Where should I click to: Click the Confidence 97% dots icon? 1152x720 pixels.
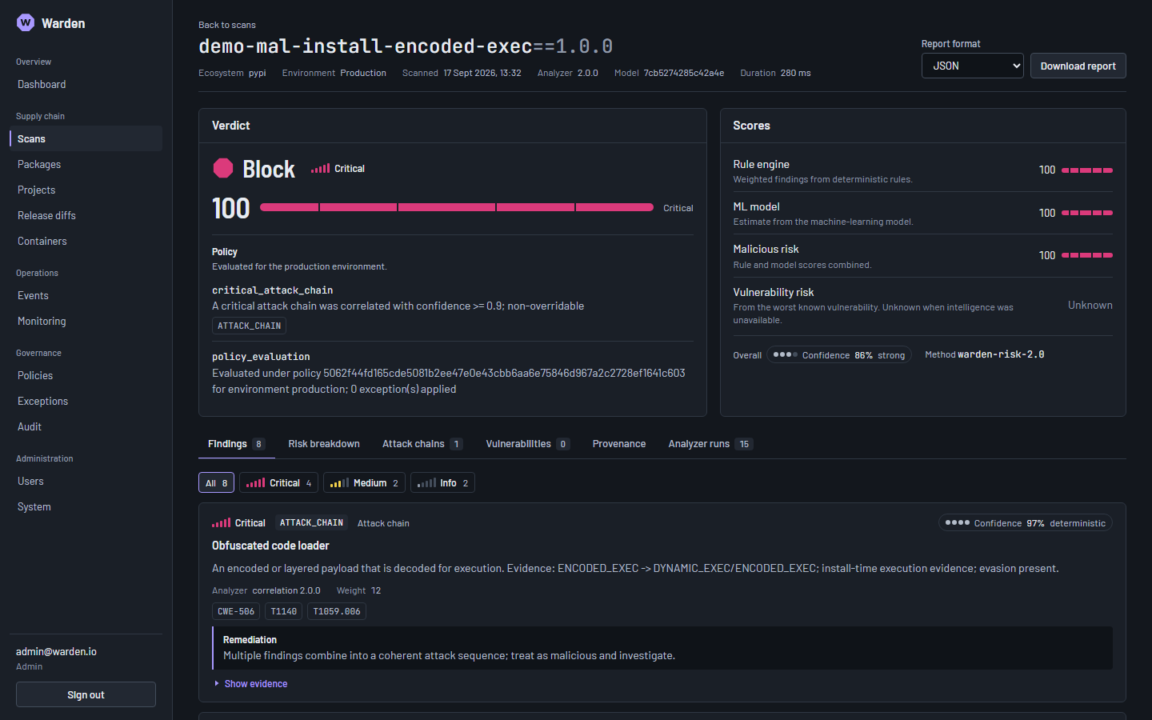(x=957, y=522)
